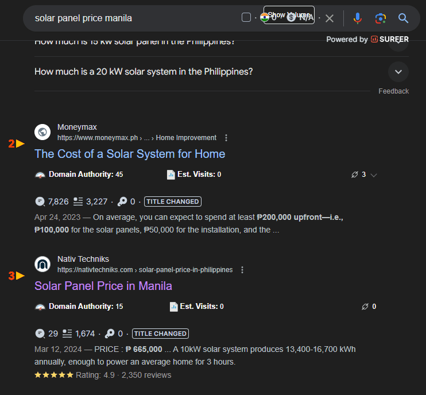The height and width of the screenshot is (395, 426).
Task: Click the magnifier bubble icon next to 7,826
Action: coord(40,202)
